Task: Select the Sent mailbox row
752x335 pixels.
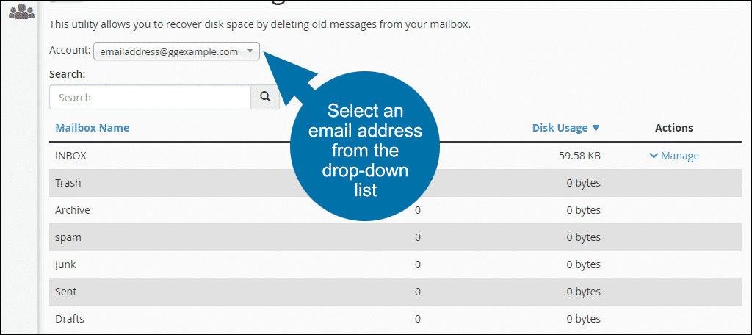Action: click(x=395, y=292)
